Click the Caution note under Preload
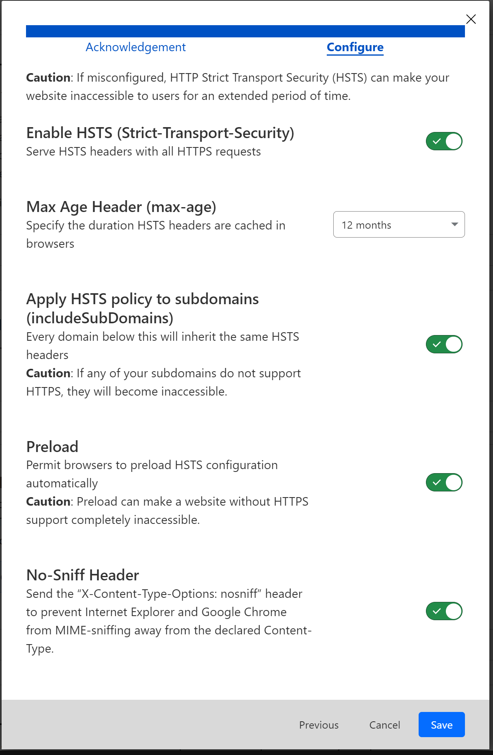Screen dimensions: 493x755 pos(167,511)
